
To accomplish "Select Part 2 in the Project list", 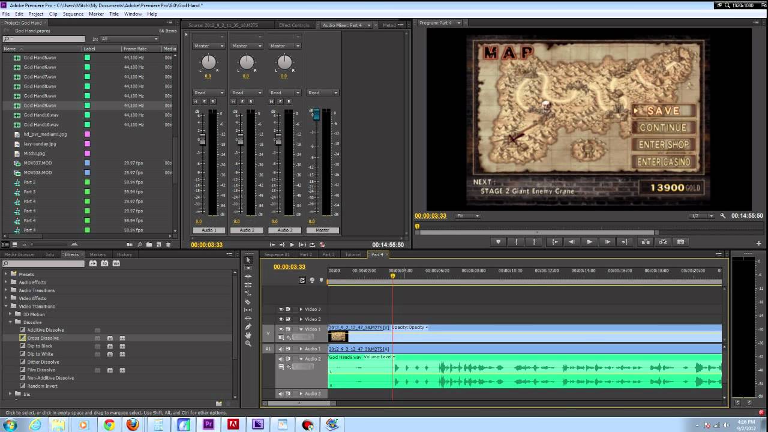I will click(x=29, y=182).
